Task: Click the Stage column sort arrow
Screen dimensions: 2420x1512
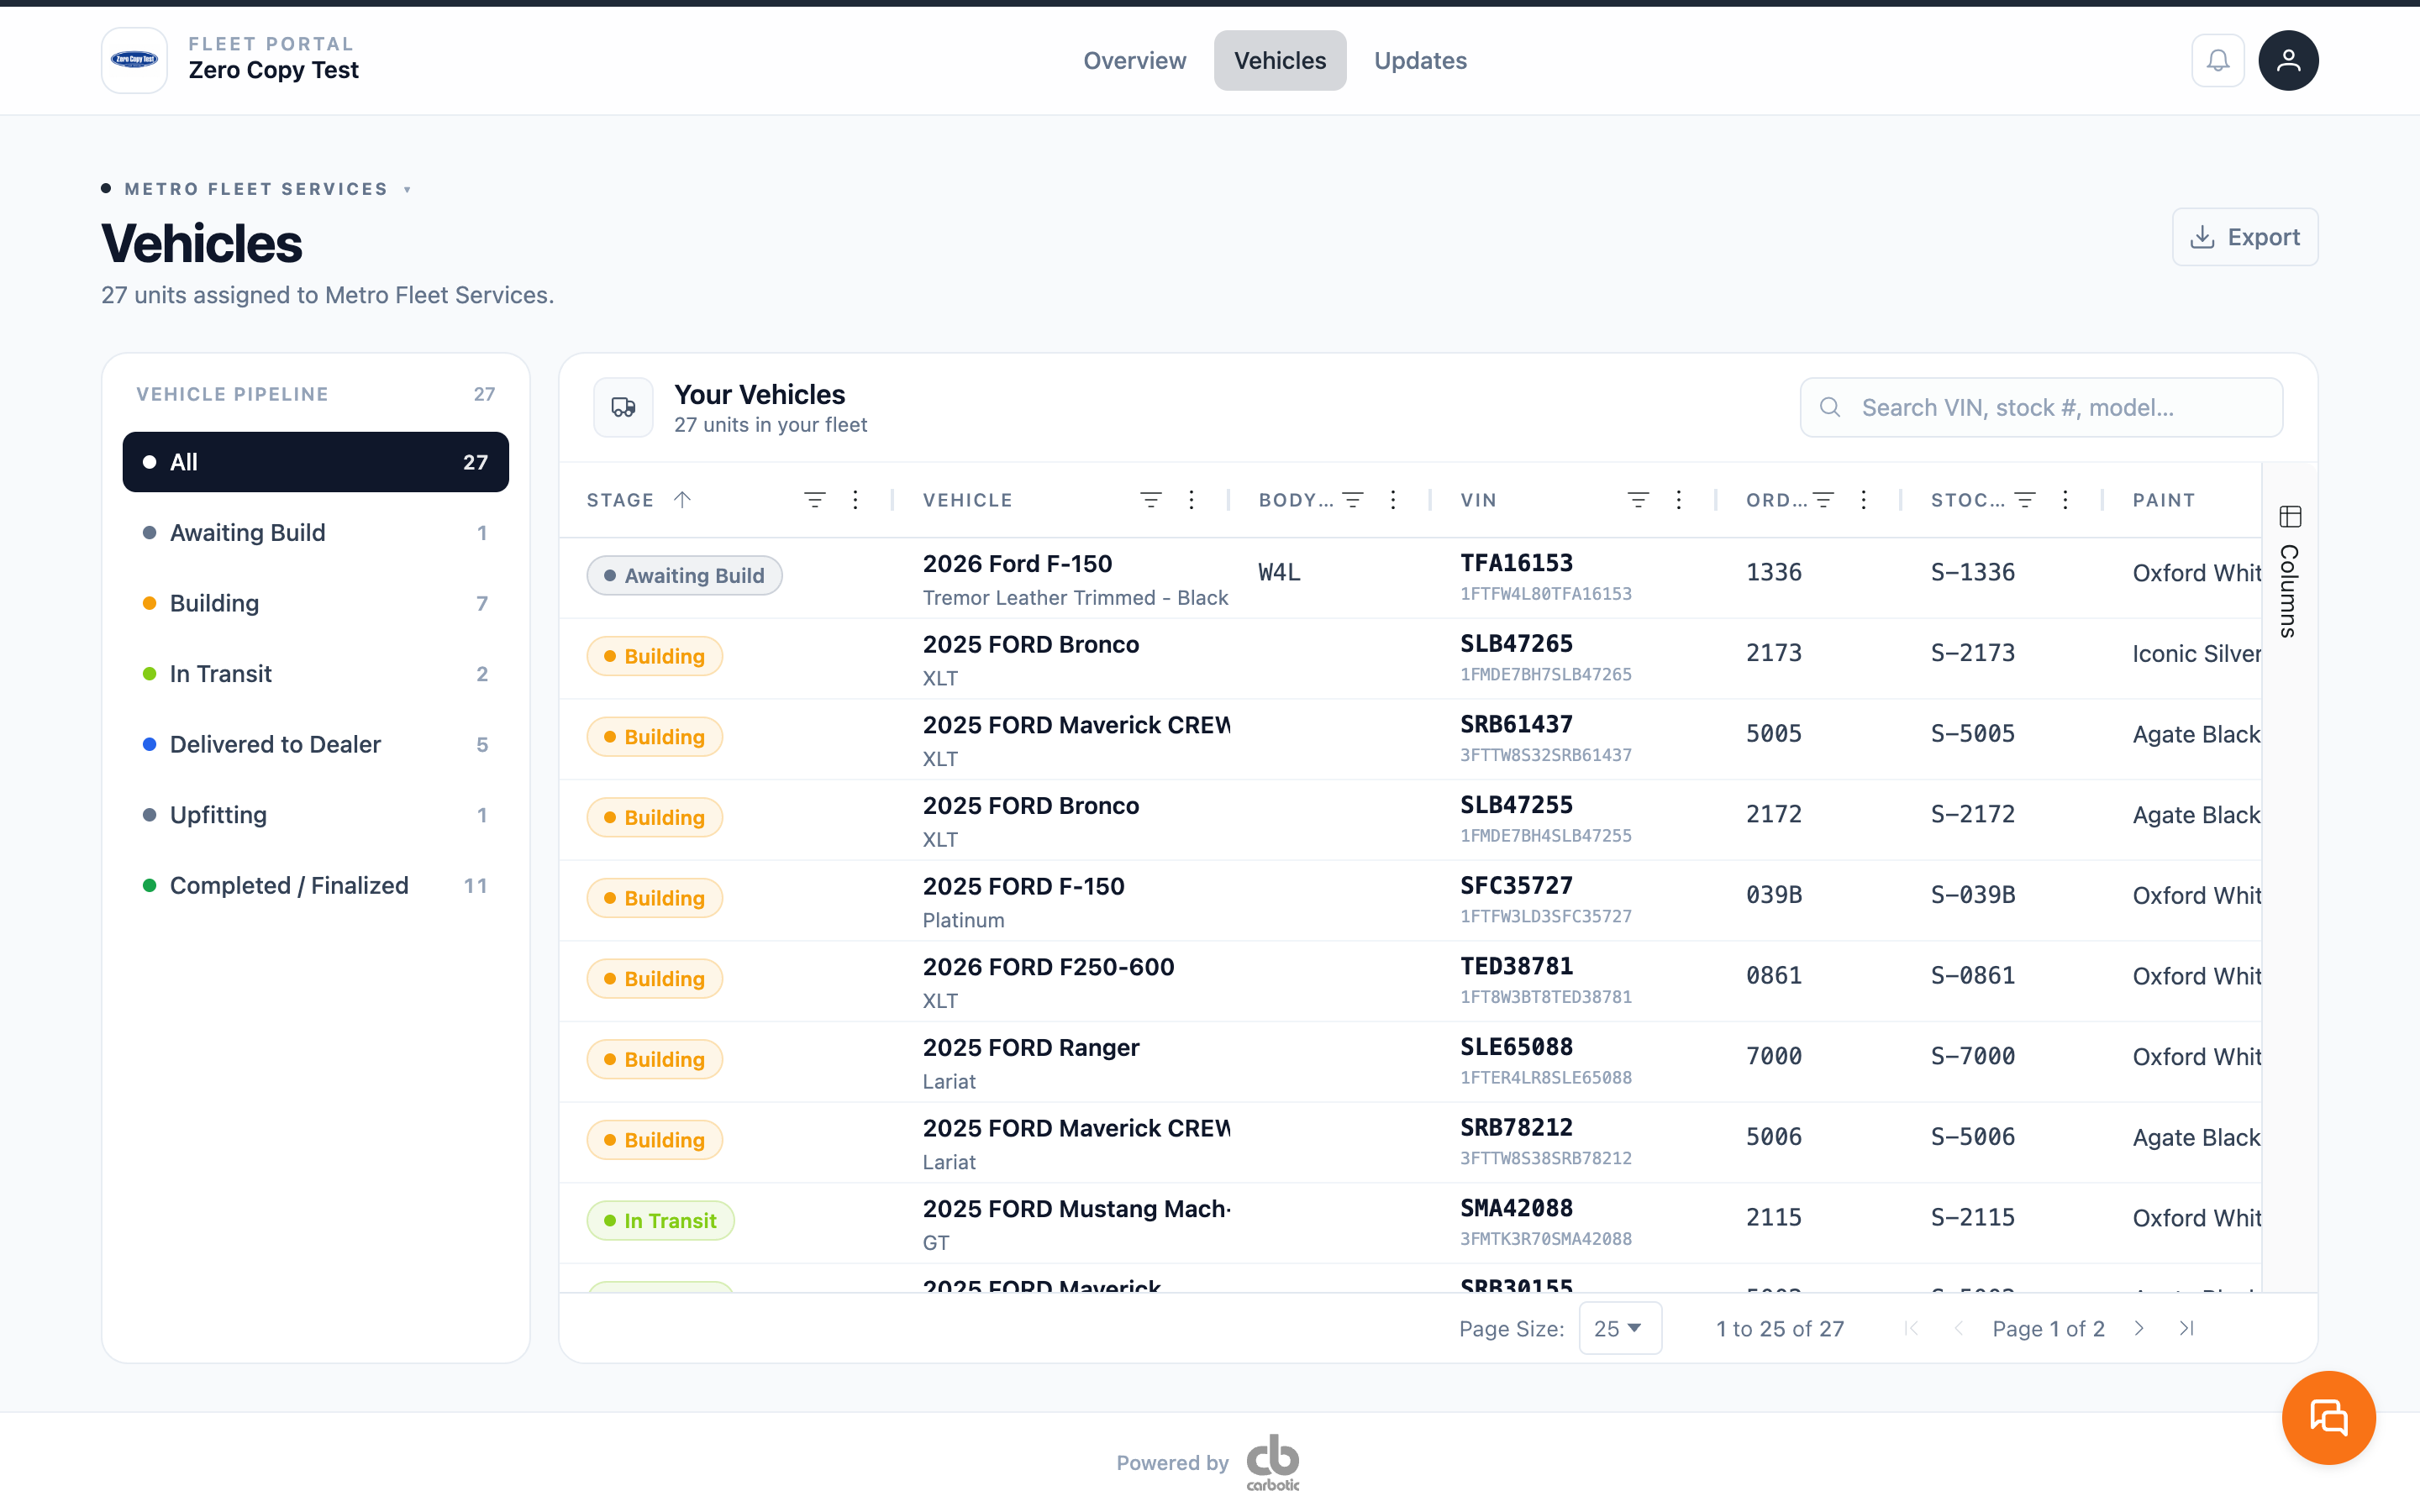Action: click(682, 499)
